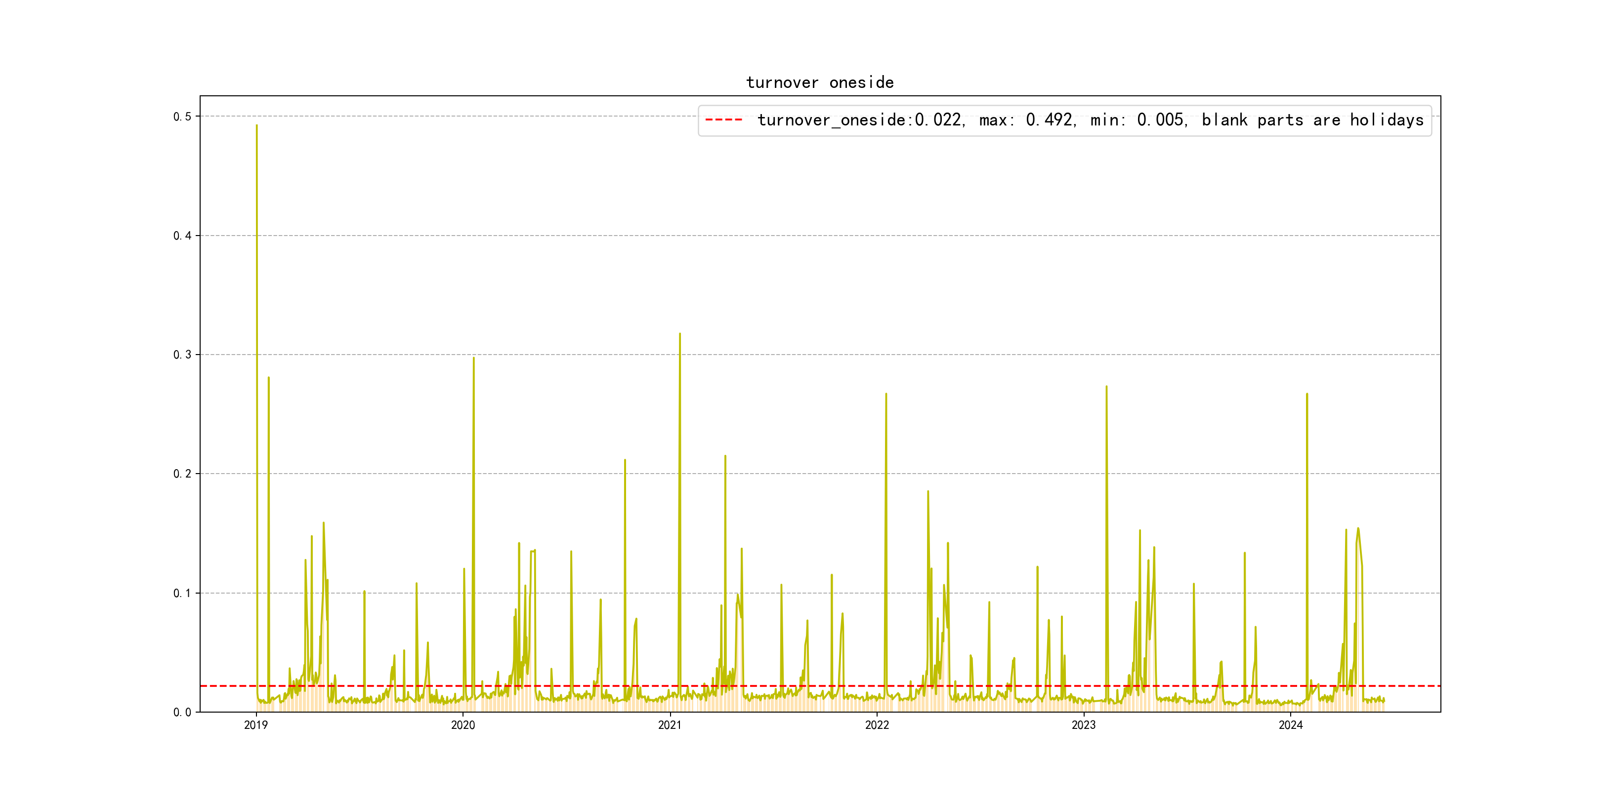Click the 0.5 y-axis tick label
Image resolution: width=1601 pixels, height=800 pixels.
[x=182, y=117]
